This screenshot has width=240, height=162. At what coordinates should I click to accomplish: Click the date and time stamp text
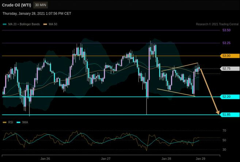[37, 13]
